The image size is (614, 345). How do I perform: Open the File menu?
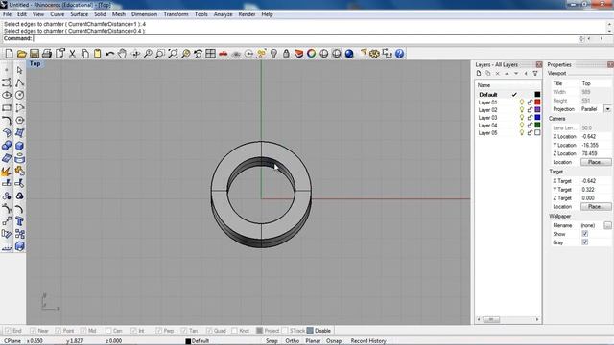point(7,14)
